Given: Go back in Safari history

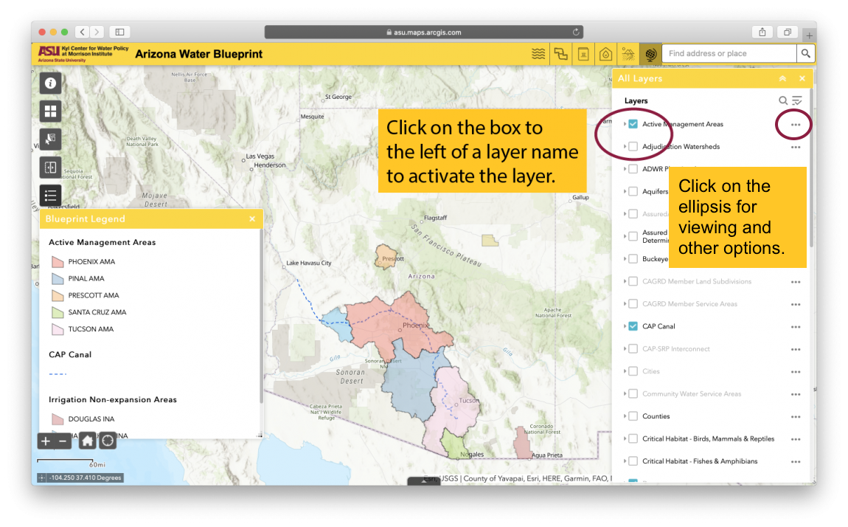Looking at the screenshot, I should (x=82, y=32).
